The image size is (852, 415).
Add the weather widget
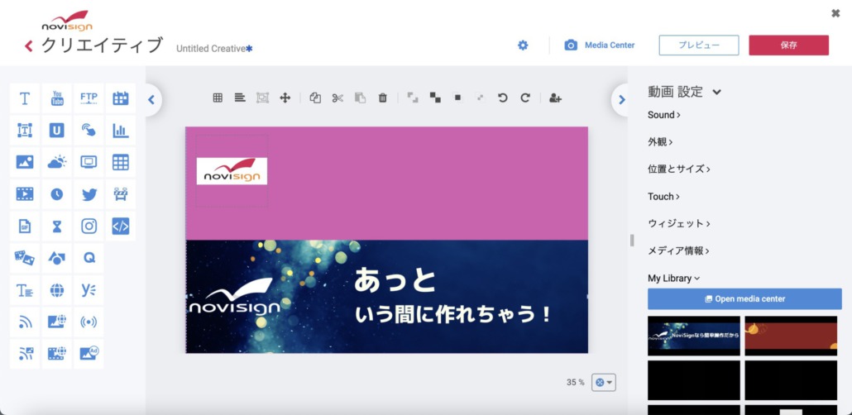[56, 162]
